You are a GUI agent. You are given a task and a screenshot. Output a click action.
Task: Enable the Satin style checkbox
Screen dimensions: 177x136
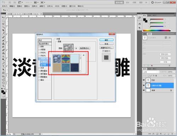39,68
